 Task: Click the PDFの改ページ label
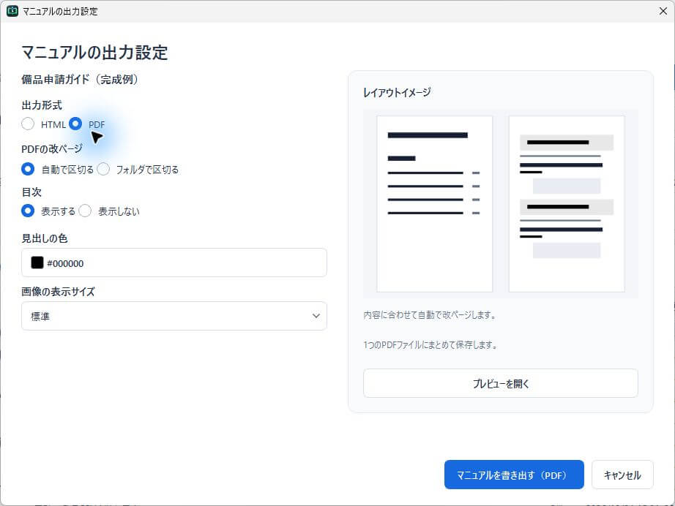coord(52,148)
